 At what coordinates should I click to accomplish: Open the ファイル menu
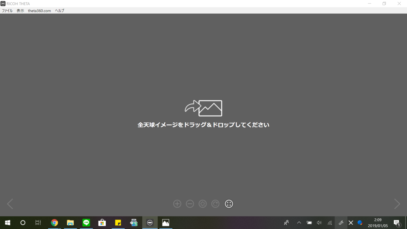click(7, 11)
